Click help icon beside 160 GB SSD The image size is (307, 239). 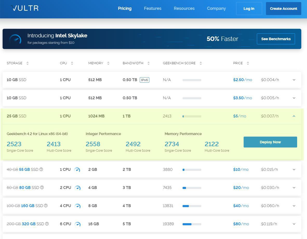pyautogui.click(x=46, y=206)
